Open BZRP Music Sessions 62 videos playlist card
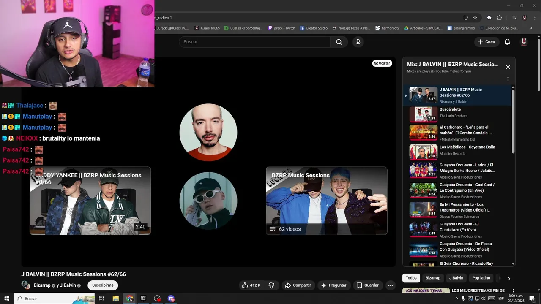 pyautogui.click(x=326, y=201)
